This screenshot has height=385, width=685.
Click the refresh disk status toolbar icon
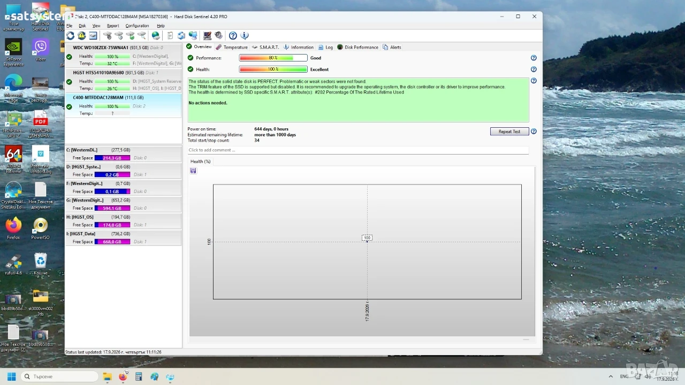[x=70, y=36]
